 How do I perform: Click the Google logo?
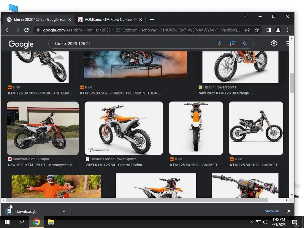point(21,44)
